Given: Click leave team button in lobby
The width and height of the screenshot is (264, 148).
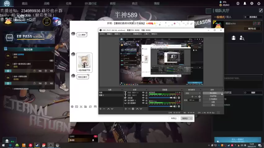Looking at the screenshot, I should pyautogui.click(x=252, y=29).
